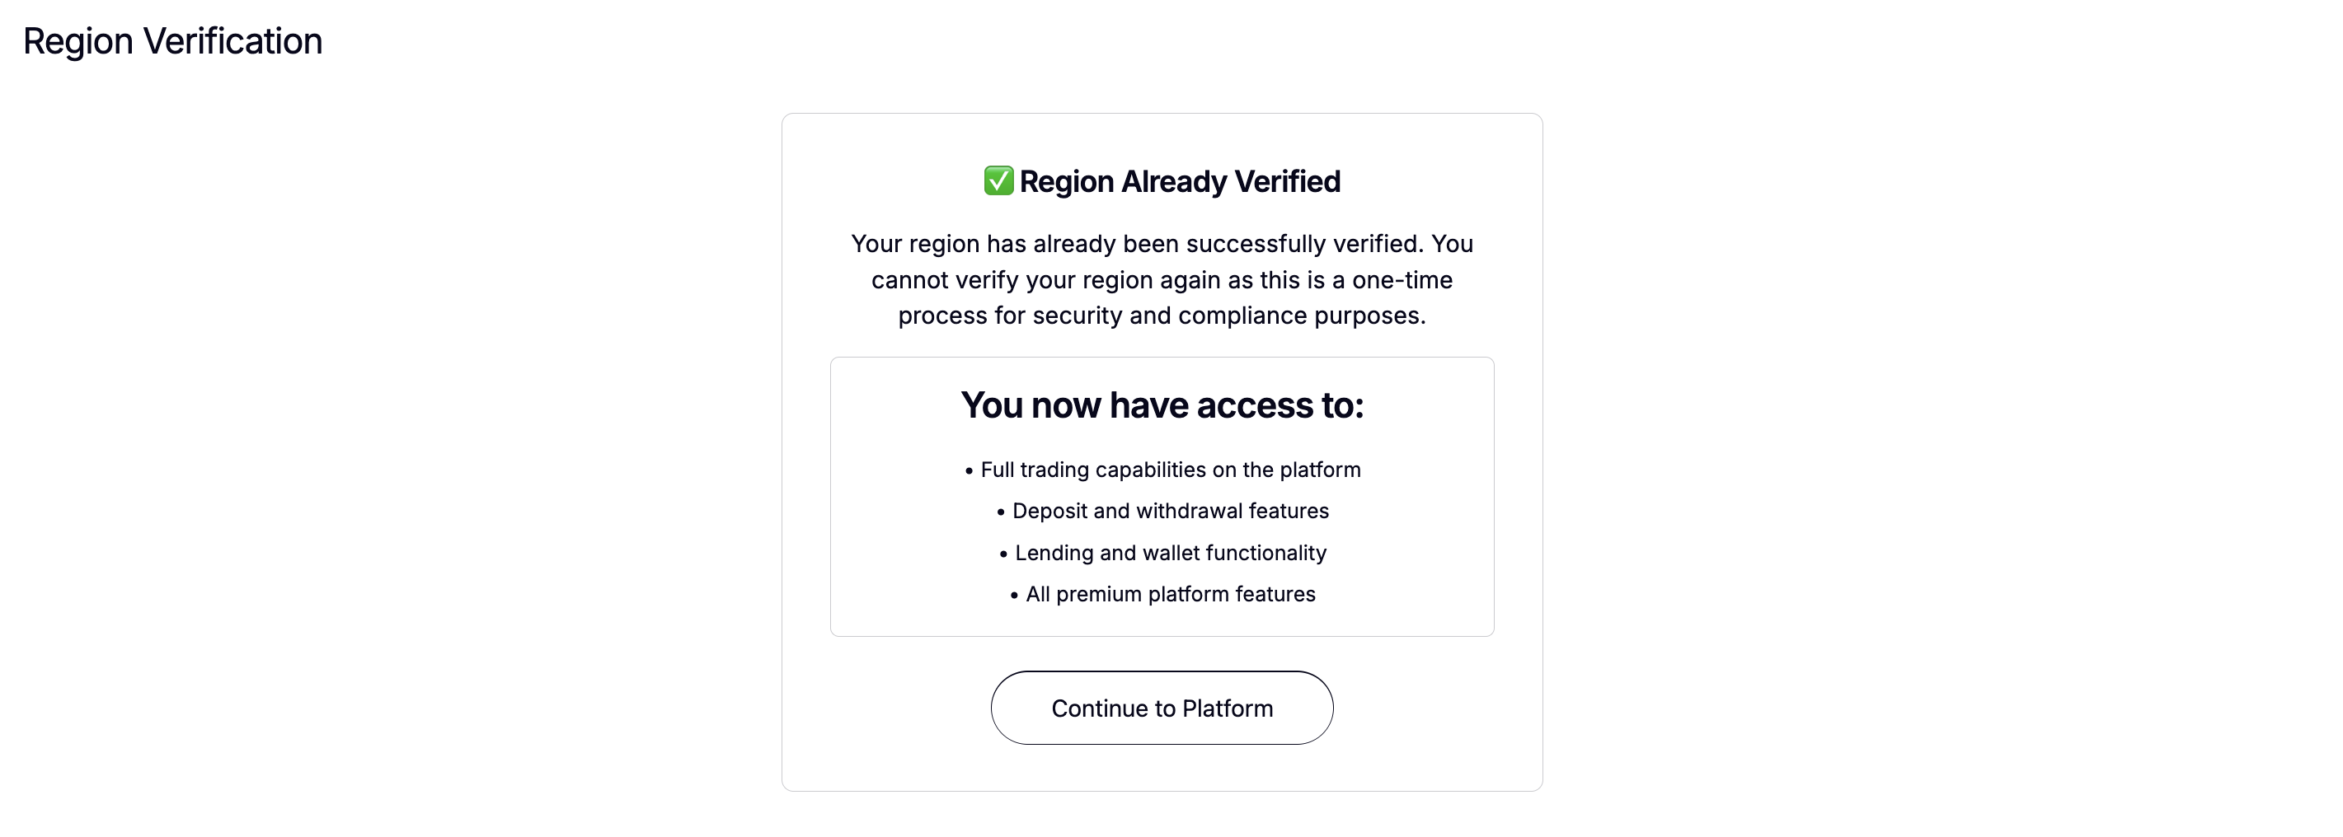2343x837 pixels.
Task: Click the green checkmark icon
Action: click(998, 181)
